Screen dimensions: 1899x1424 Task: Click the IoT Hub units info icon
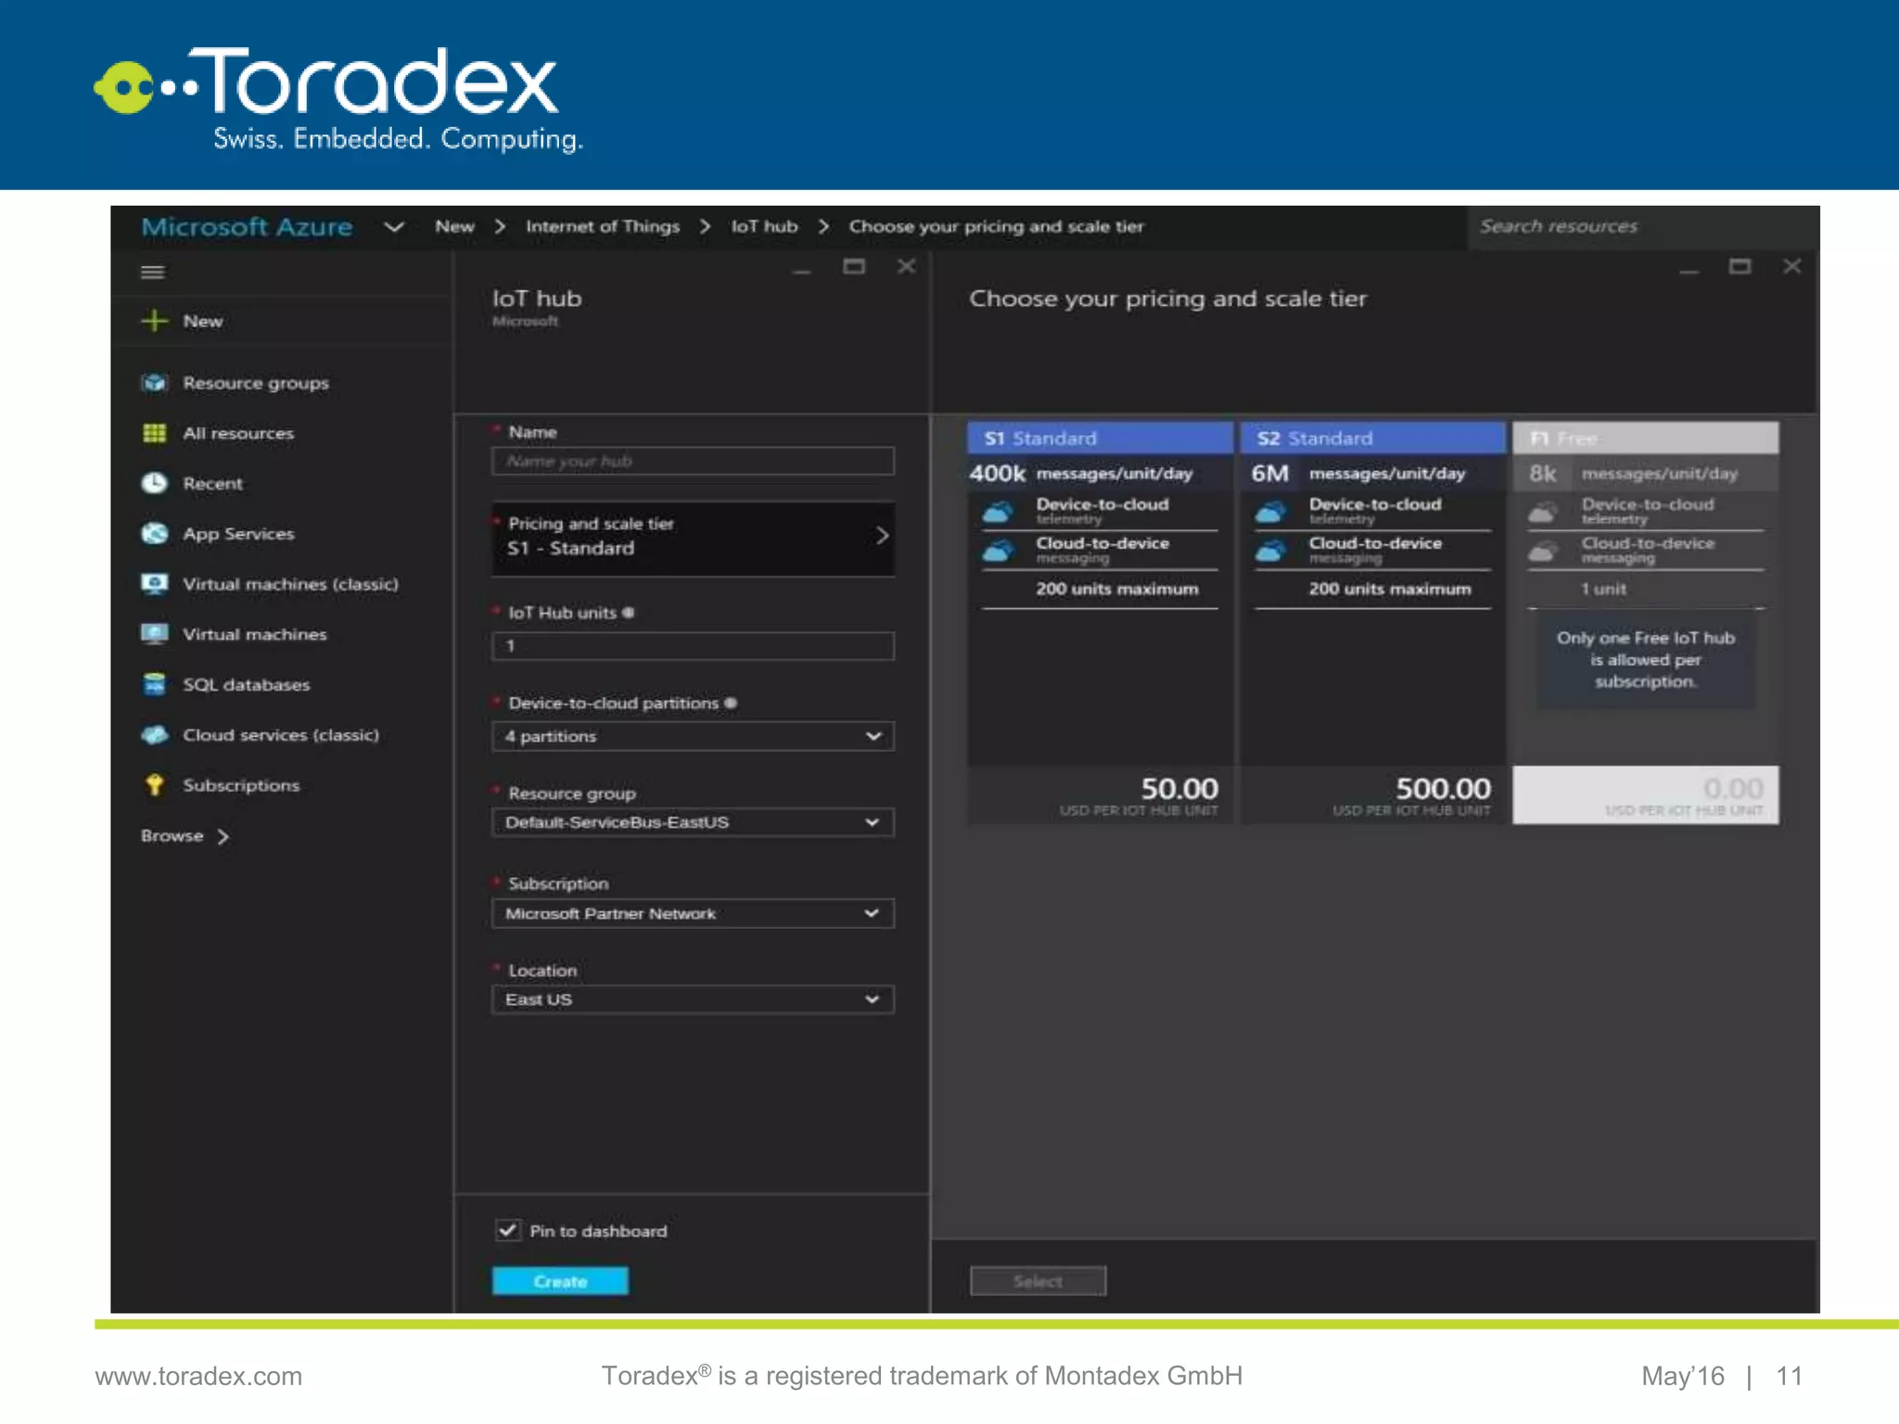[629, 613]
